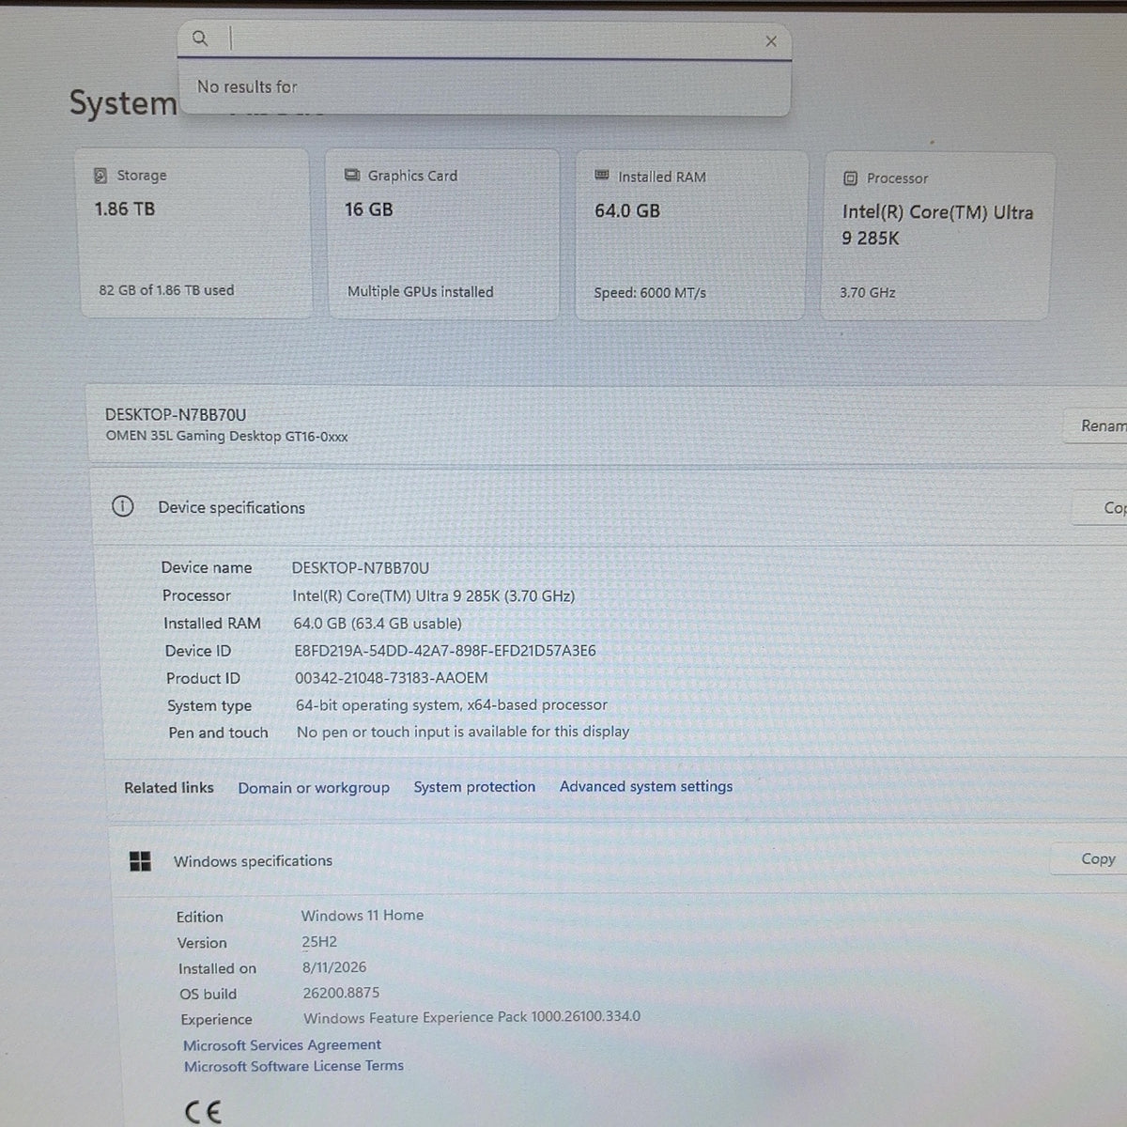
Task: Click the 'No results for' search message
Action: click(247, 86)
